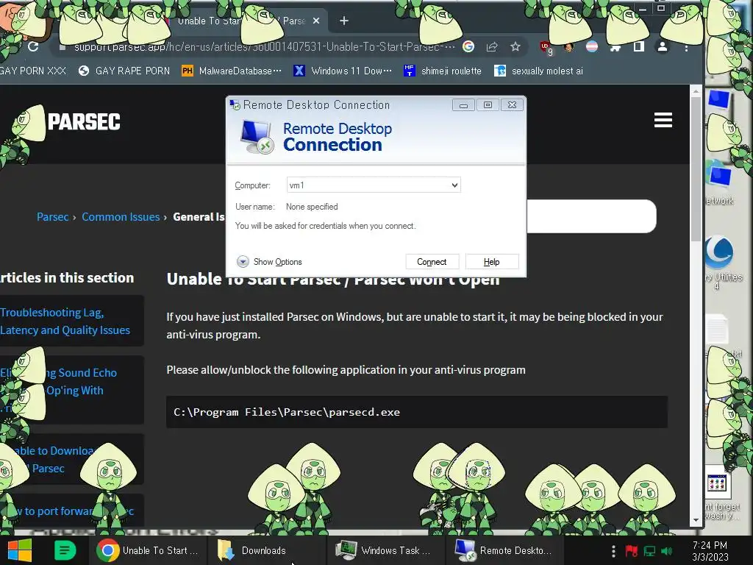753x565 pixels.
Task: Click the code block with parsecd.exe path
Action: click(417, 412)
